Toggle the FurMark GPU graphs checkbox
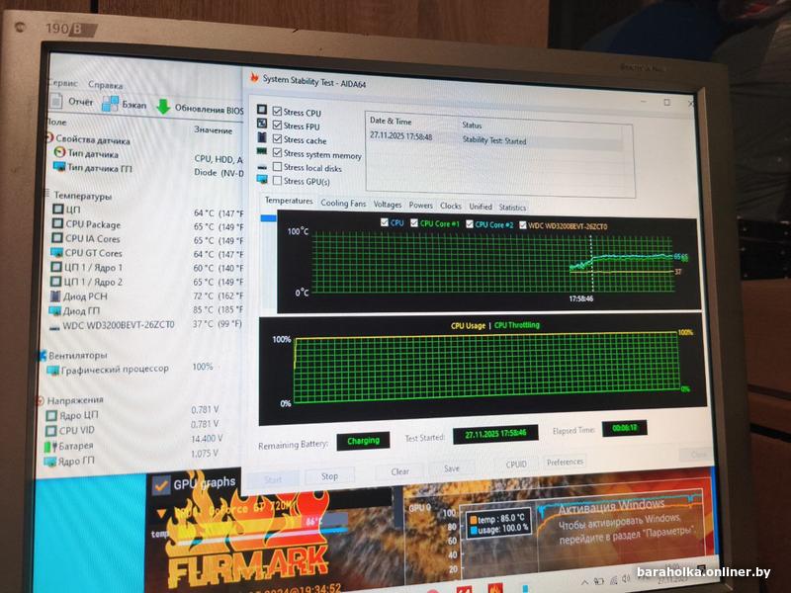This screenshot has width=791, height=593. click(161, 485)
